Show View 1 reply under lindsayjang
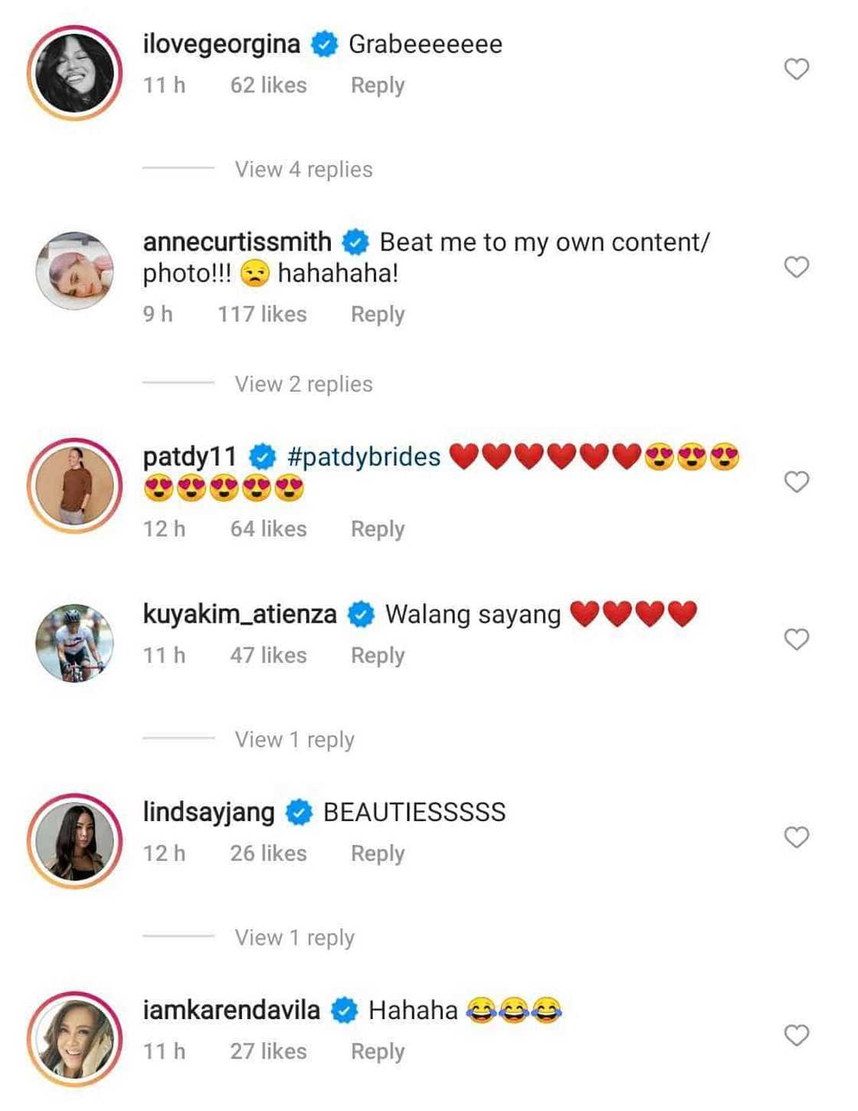 click(294, 938)
